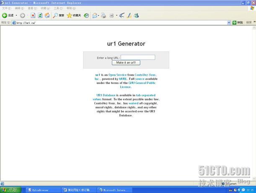
Task: Open the Mail envelope toolbar icon
Action: 95,16
